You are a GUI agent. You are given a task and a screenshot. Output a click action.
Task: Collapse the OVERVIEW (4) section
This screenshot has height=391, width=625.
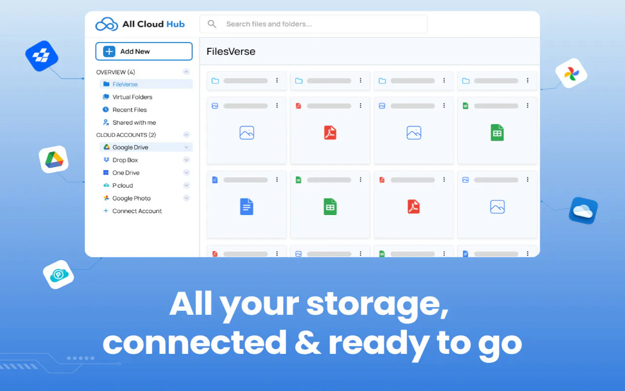[186, 72]
